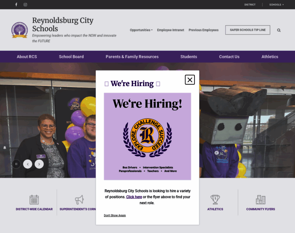The width and height of the screenshot is (295, 233).
Task: Open the Previous Employees link
Action: point(203,30)
